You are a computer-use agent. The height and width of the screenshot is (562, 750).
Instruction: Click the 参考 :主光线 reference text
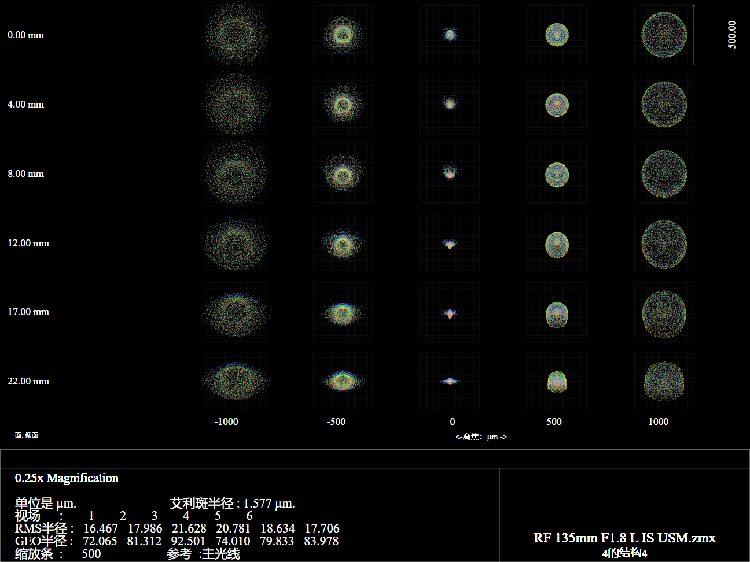tap(204, 554)
